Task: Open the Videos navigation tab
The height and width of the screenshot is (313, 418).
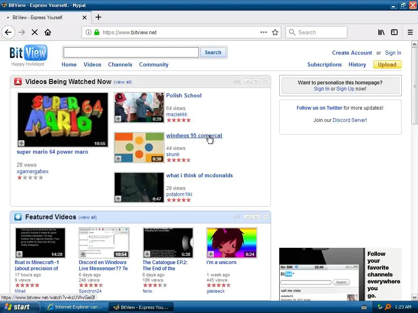Action: point(93,64)
